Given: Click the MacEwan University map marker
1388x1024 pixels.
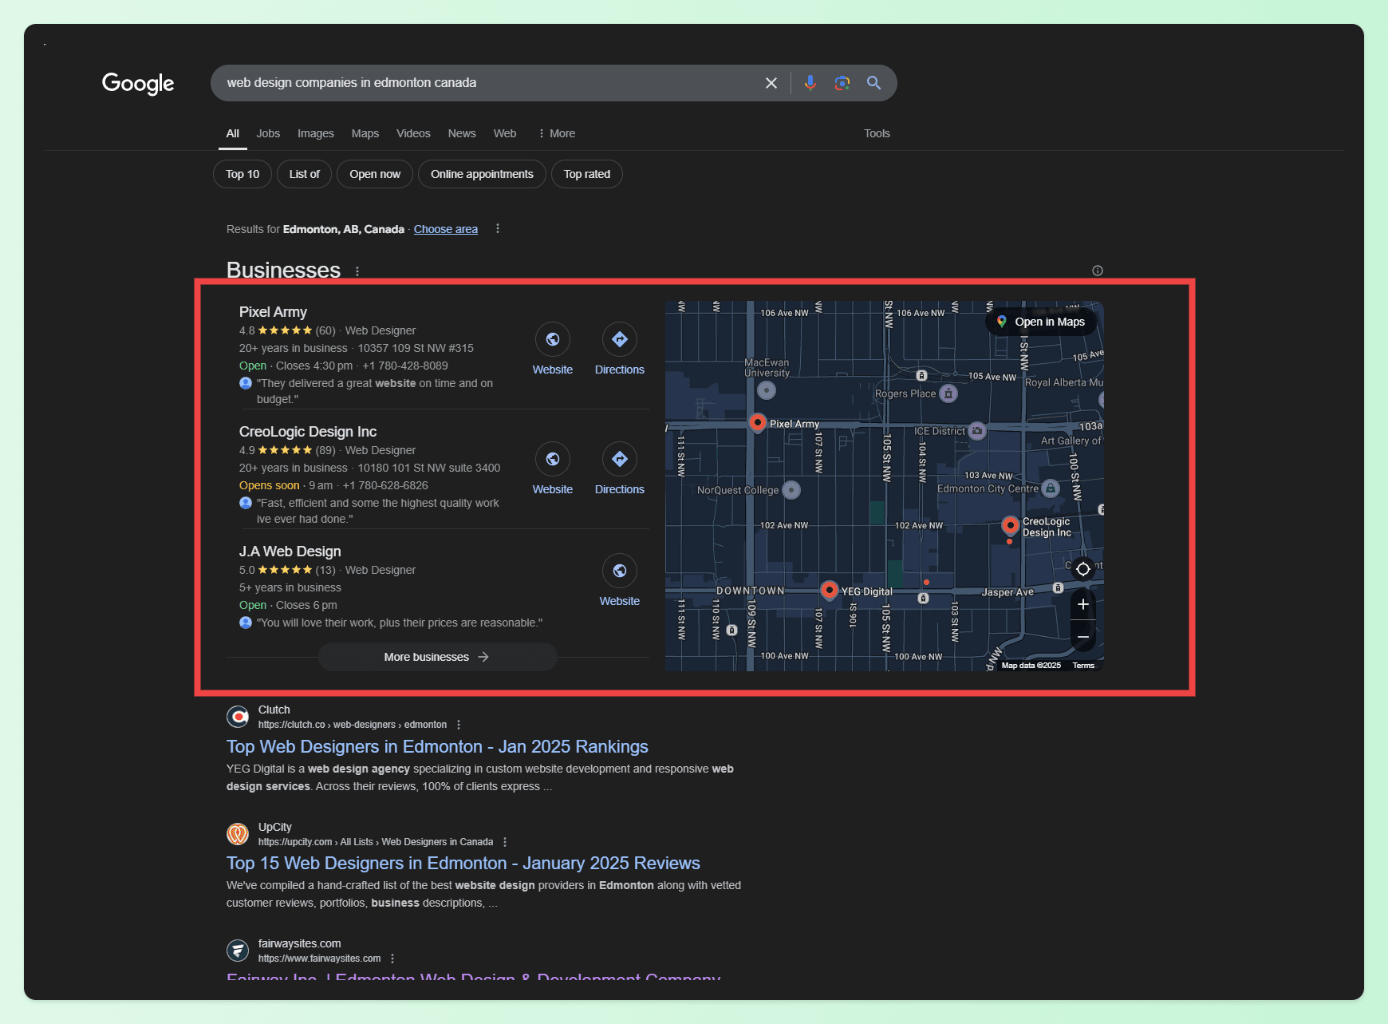Looking at the screenshot, I should click(x=767, y=390).
